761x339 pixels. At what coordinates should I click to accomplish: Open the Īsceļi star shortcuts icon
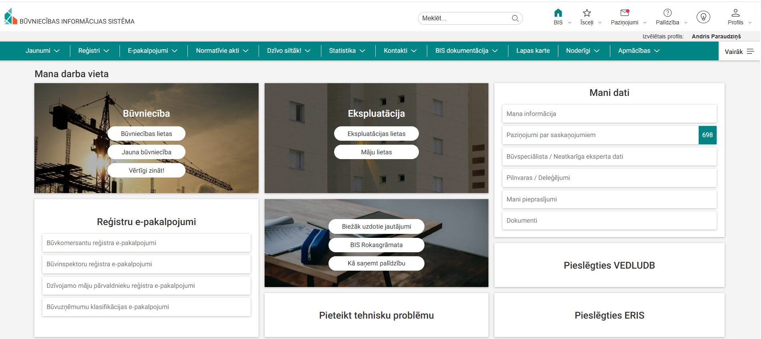pos(587,13)
